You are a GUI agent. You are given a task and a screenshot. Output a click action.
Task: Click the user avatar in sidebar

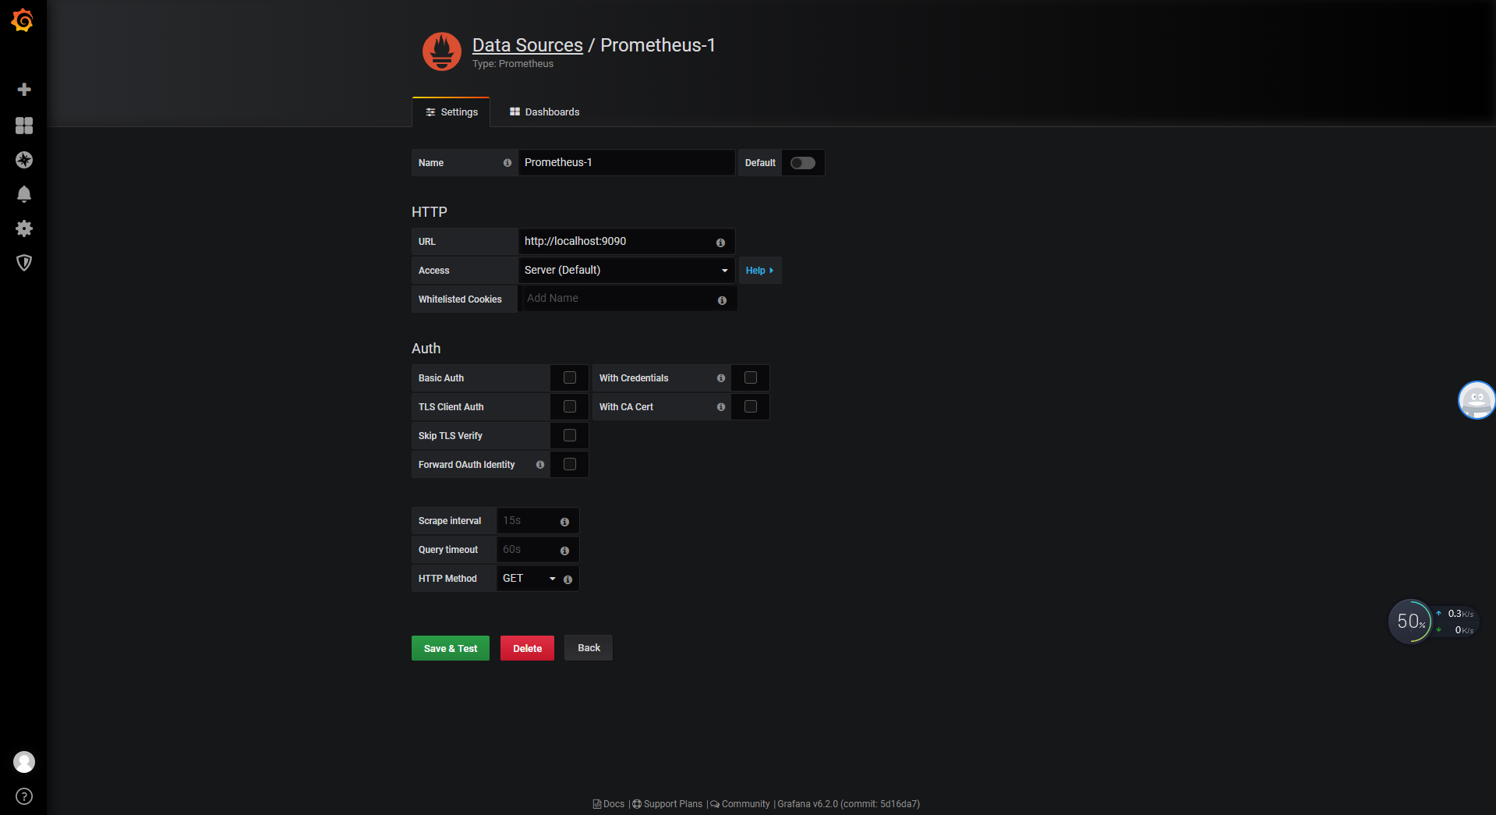tap(24, 762)
